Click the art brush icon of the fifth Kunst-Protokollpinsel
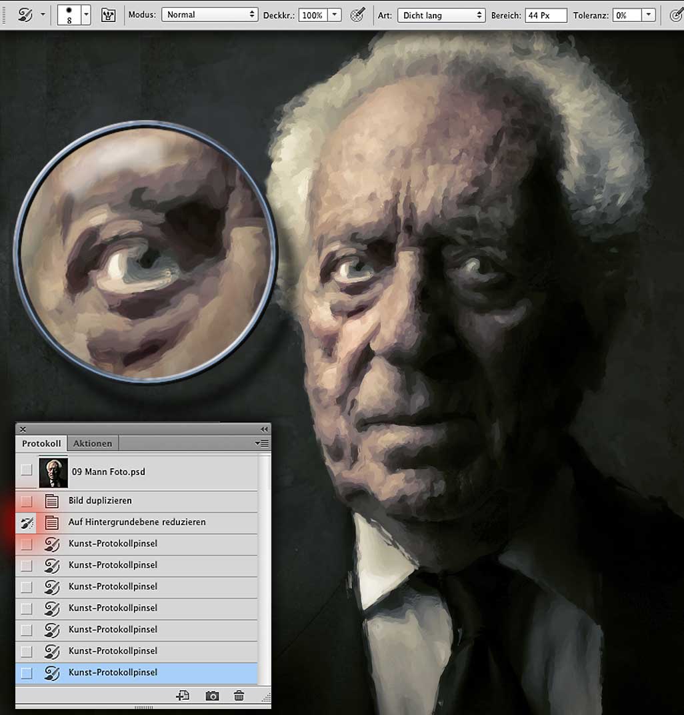684x715 pixels. [x=52, y=629]
